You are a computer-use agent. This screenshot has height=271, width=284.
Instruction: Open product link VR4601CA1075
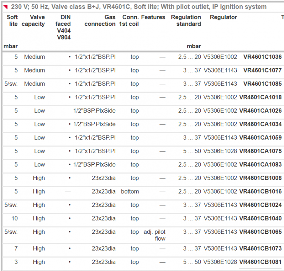click(x=261, y=151)
